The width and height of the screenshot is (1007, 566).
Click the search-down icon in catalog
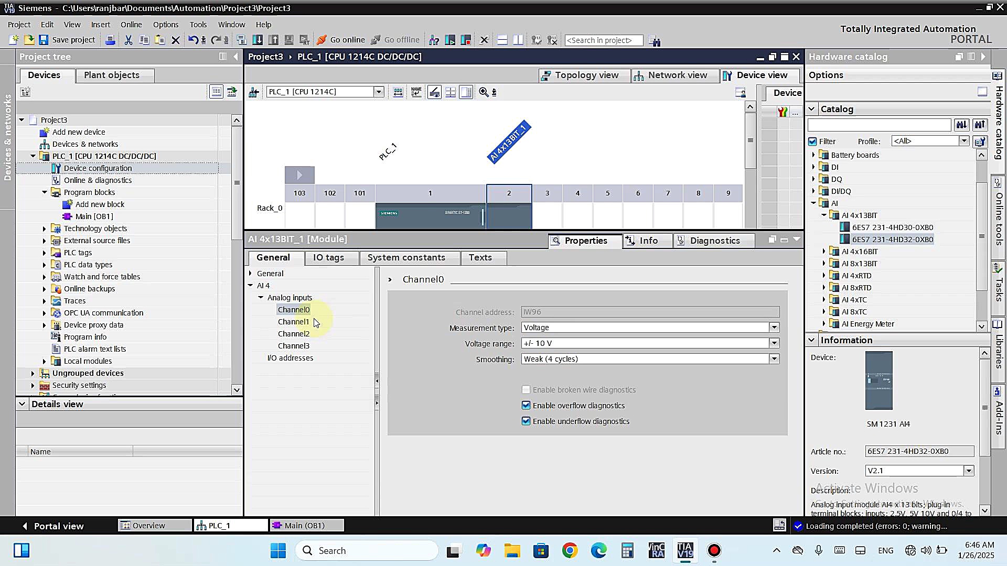click(x=961, y=125)
